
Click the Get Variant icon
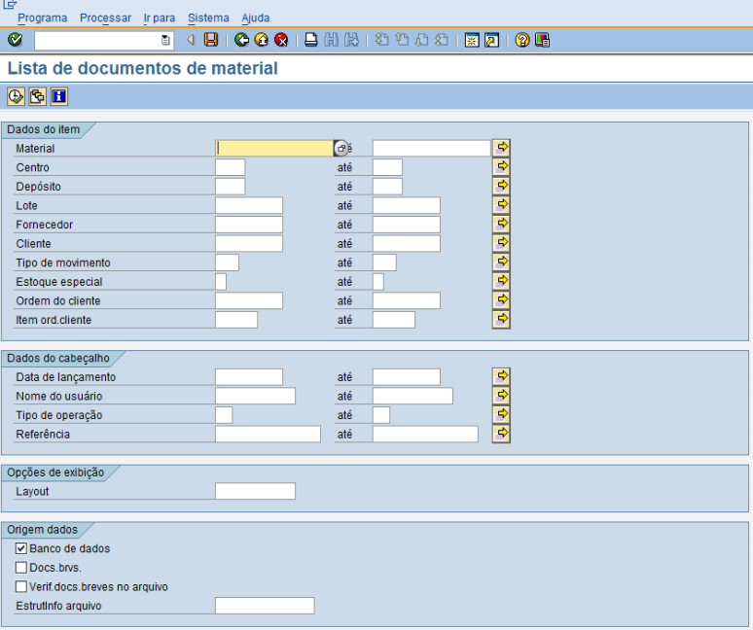[37, 95]
